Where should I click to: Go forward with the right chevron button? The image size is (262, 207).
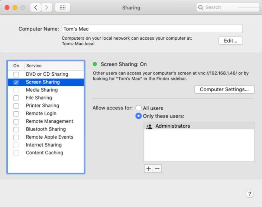tap(46, 7)
